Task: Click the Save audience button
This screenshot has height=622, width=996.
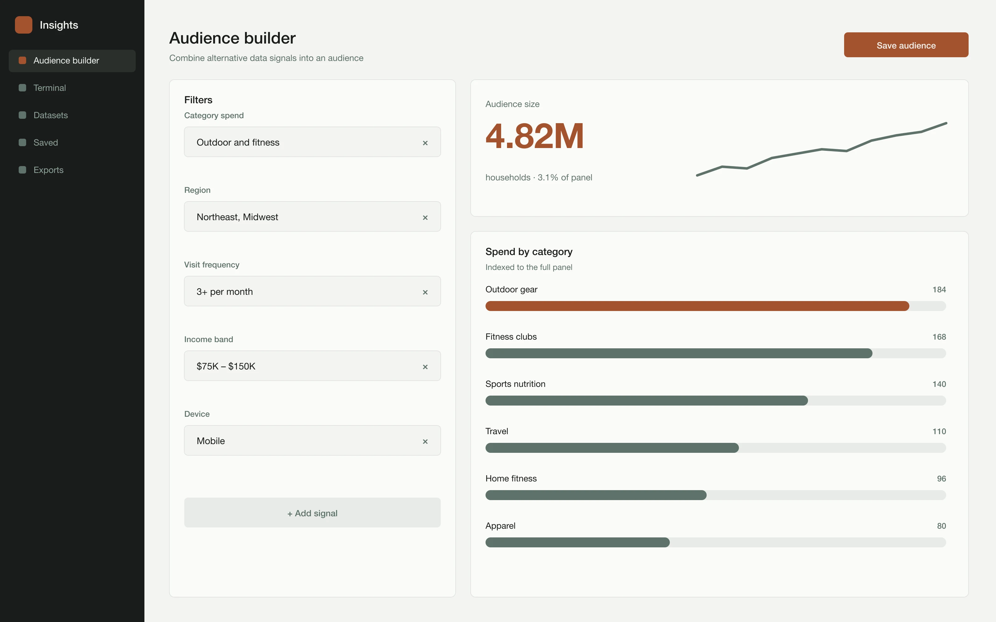Action: pyautogui.click(x=906, y=45)
